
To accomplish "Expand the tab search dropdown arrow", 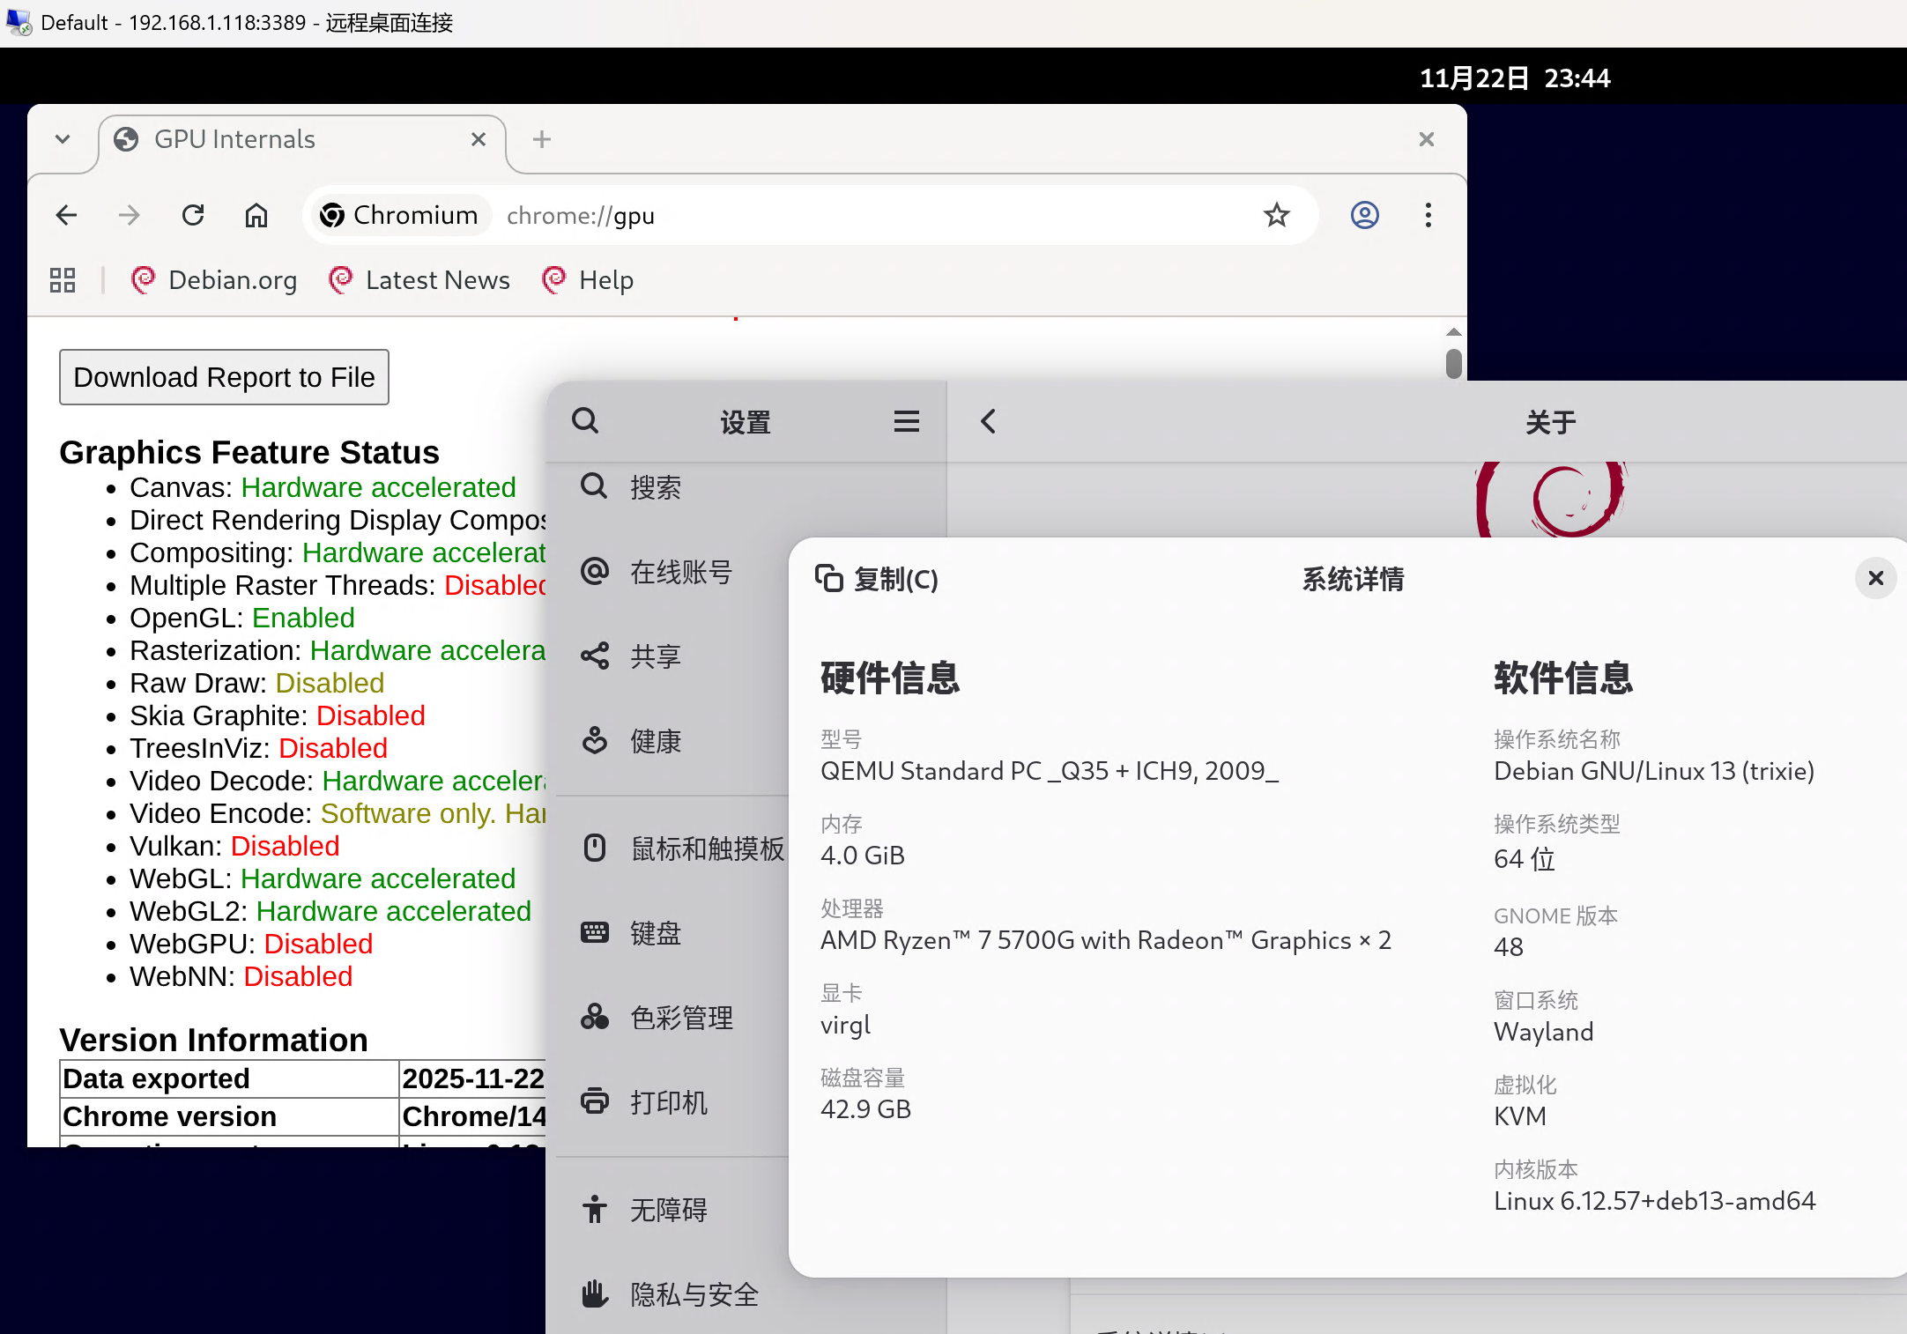I will (x=63, y=139).
